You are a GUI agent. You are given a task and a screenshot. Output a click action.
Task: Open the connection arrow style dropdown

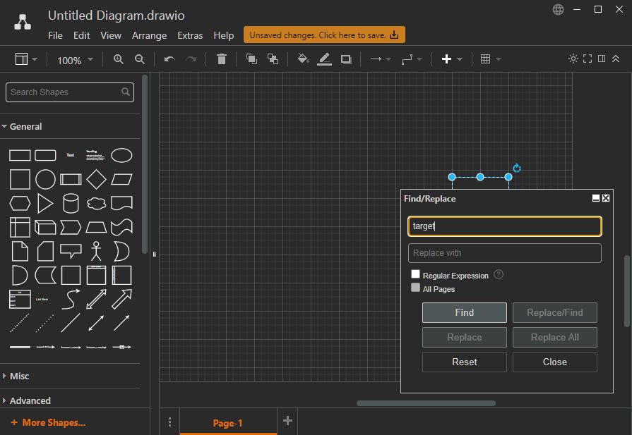pyautogui.click(x=381, y=59)
